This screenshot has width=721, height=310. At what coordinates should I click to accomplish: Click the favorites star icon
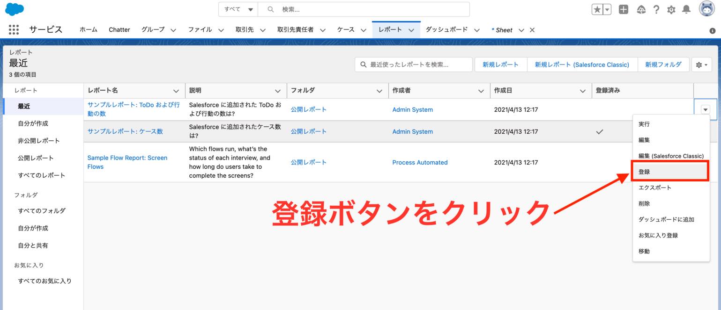point(597,9)
